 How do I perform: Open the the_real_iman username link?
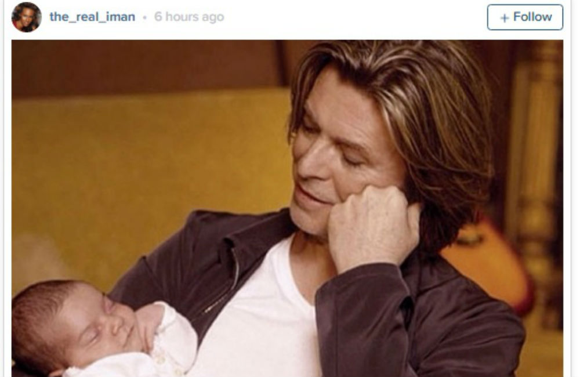[x=92, y=17]
